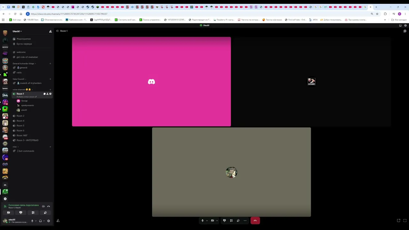This screenshot has width=409, height=230.
Task: Open chat for the Room 1 voice channel
Action: (x=44, y=94)
